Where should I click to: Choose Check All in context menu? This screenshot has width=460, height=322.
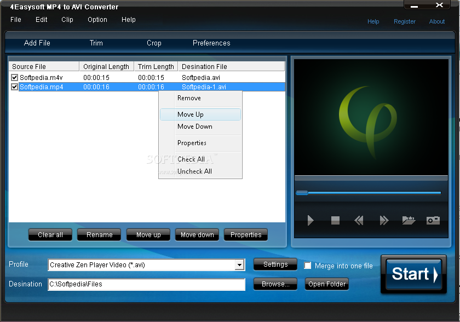(200, 159)
